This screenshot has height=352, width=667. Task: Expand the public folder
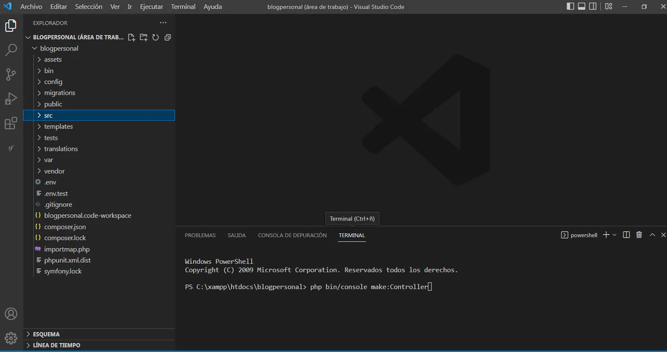(x=39, y=104)
